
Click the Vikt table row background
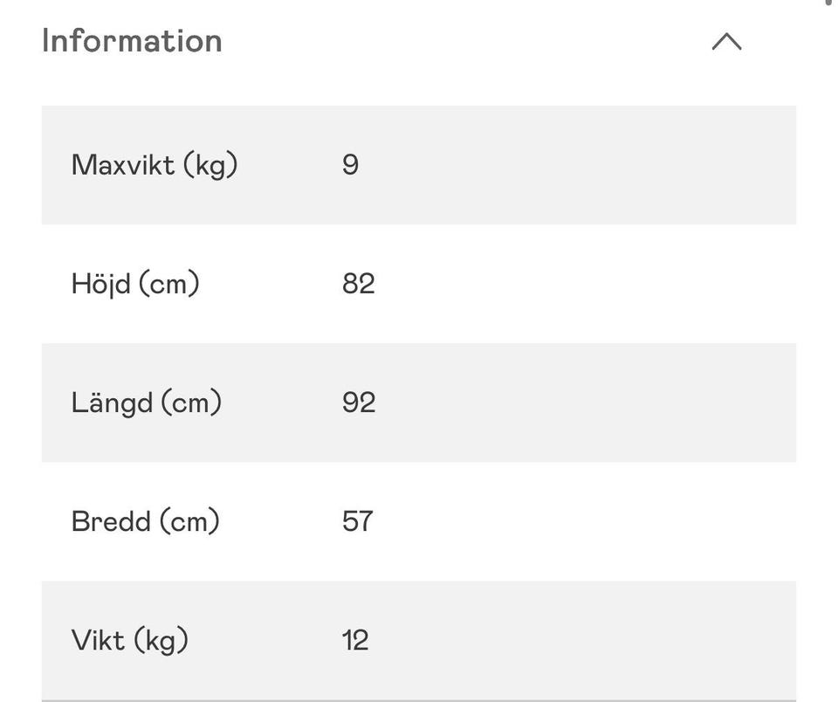[419, 641]
